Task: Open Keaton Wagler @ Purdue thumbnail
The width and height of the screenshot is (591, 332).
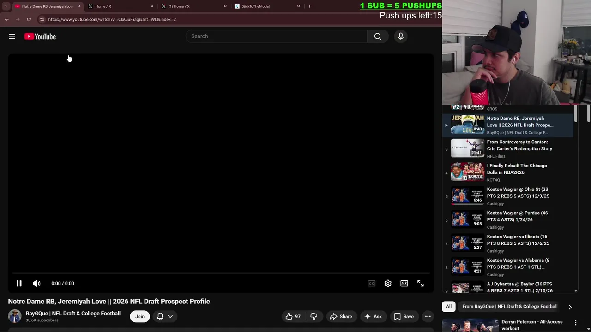Action: (467, 219)
